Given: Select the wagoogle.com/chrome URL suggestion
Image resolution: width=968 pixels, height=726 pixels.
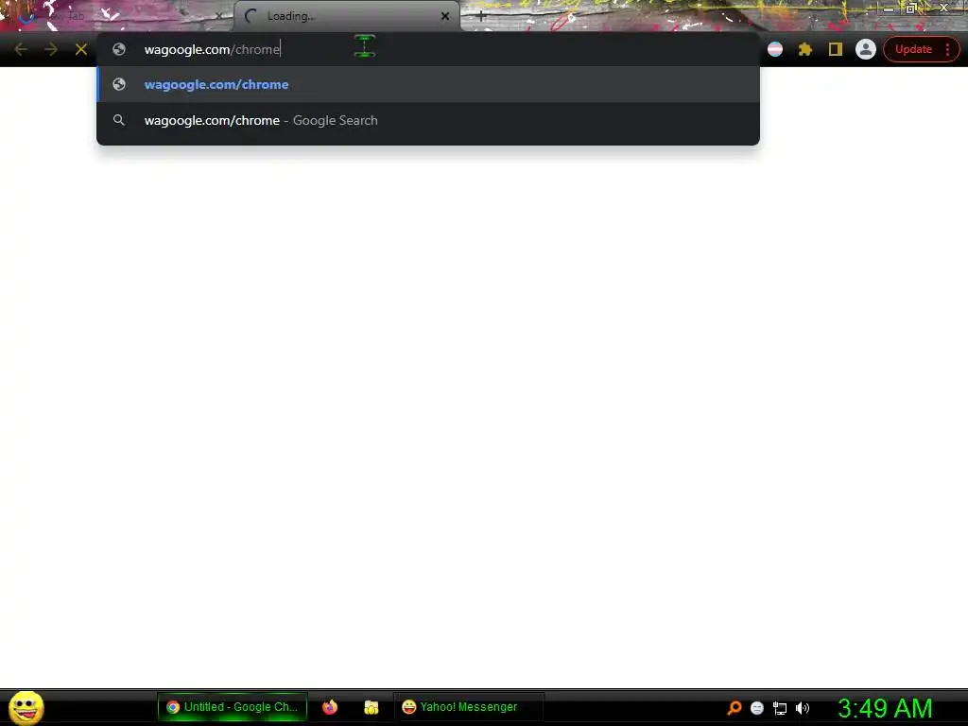Looking at the screenshot, I should point(428,84).
